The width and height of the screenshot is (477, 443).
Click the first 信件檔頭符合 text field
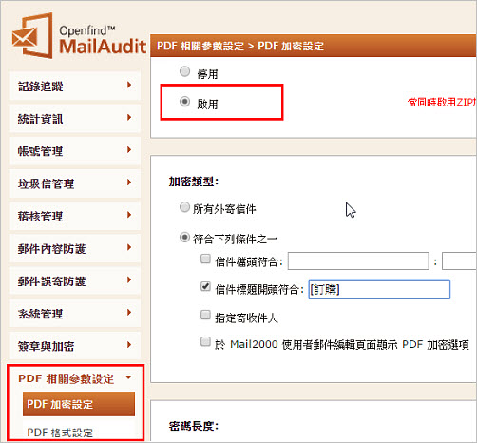tap(358, 261)
